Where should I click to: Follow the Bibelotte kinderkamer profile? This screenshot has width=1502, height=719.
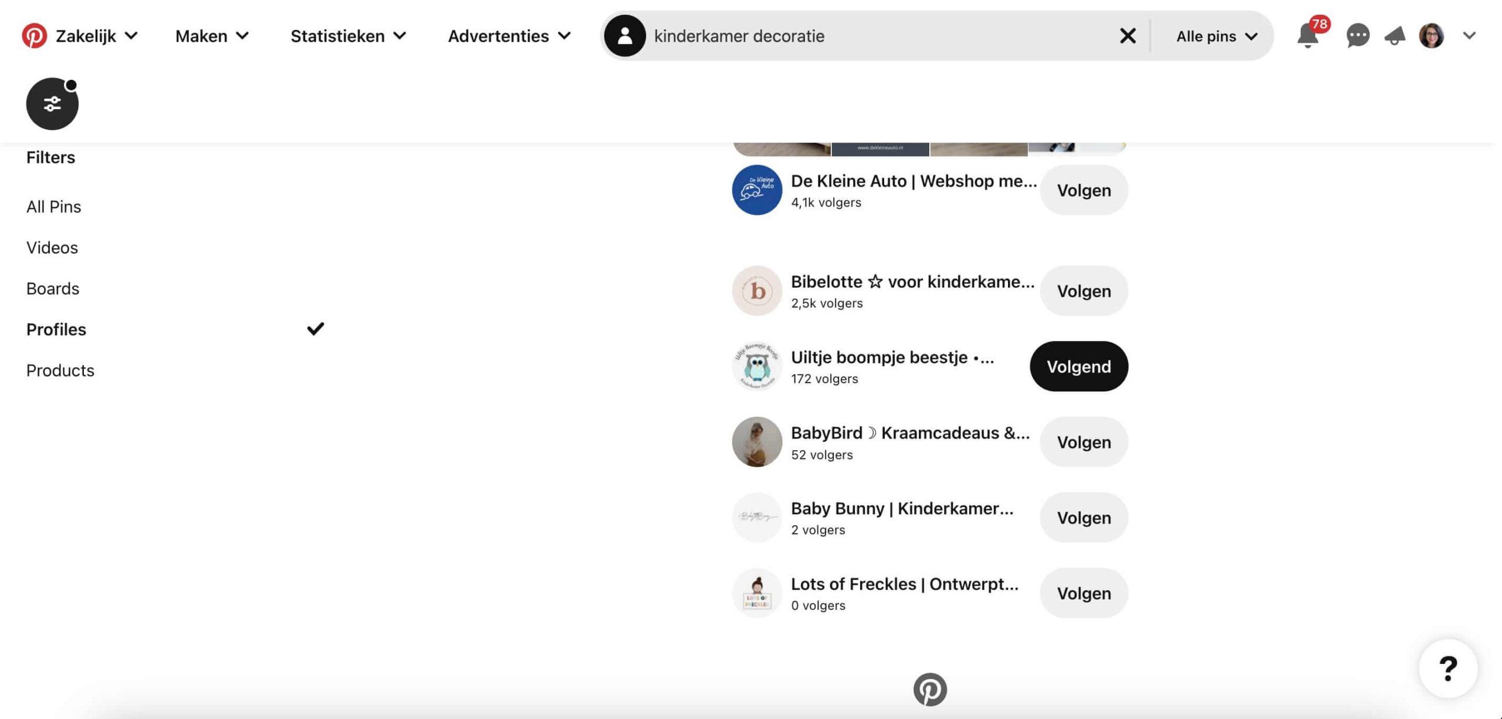tap(1082, 291)
